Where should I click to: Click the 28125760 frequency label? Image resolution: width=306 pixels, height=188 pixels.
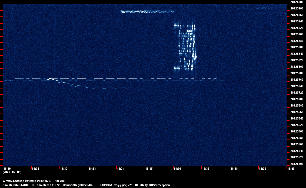click(297, 80)
